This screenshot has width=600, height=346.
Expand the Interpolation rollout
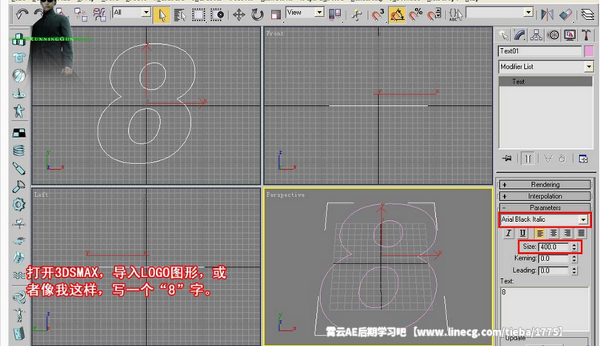point(545,196)
